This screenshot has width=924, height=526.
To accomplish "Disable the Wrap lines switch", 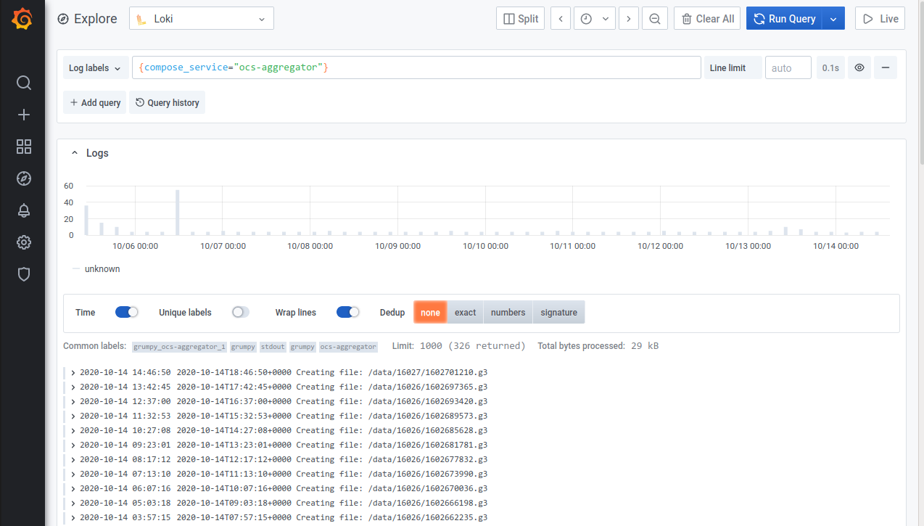I will [x=347, y=312].
